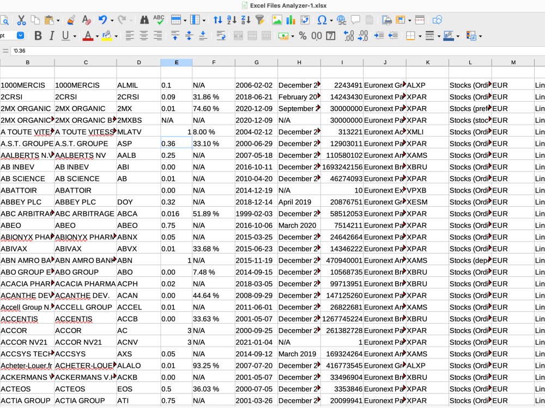Apply the blue border color
Image resolution: width=545 pixels, height=408 pixels.
click(x=449, y=36)
